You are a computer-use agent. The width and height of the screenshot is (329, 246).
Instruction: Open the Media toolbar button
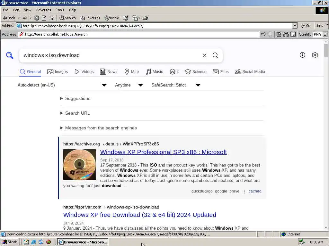point(112,18)
